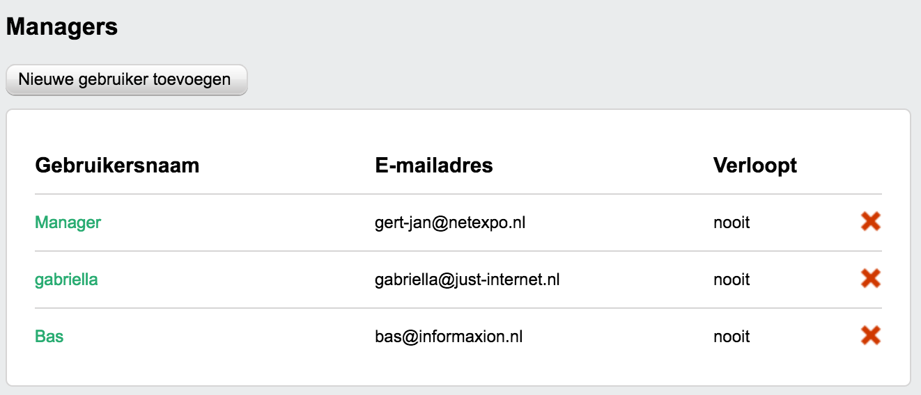This screenshot has width=921, height=395.
Task: Remove the account registered to netexpo.nl
Action: [x=871, y=222]
